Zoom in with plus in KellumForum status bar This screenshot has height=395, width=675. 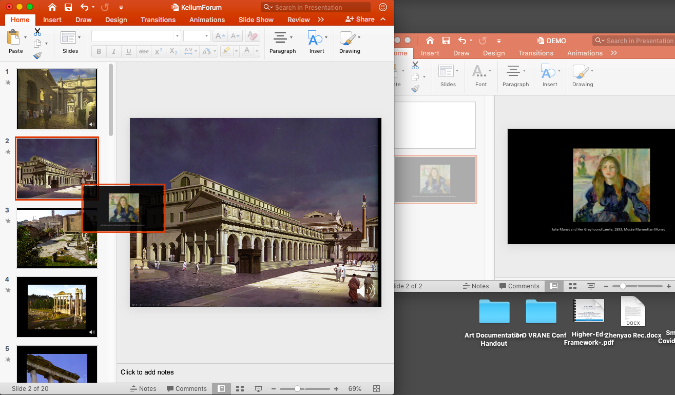click(x=336, y=389)
